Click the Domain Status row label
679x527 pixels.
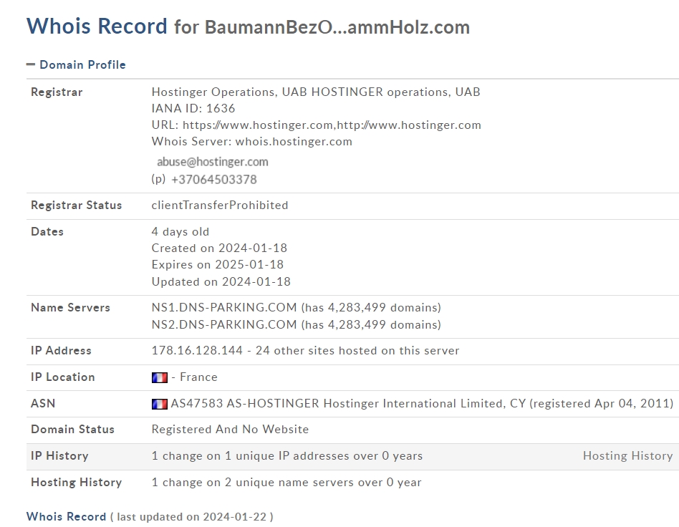click(x=72, y=430)
